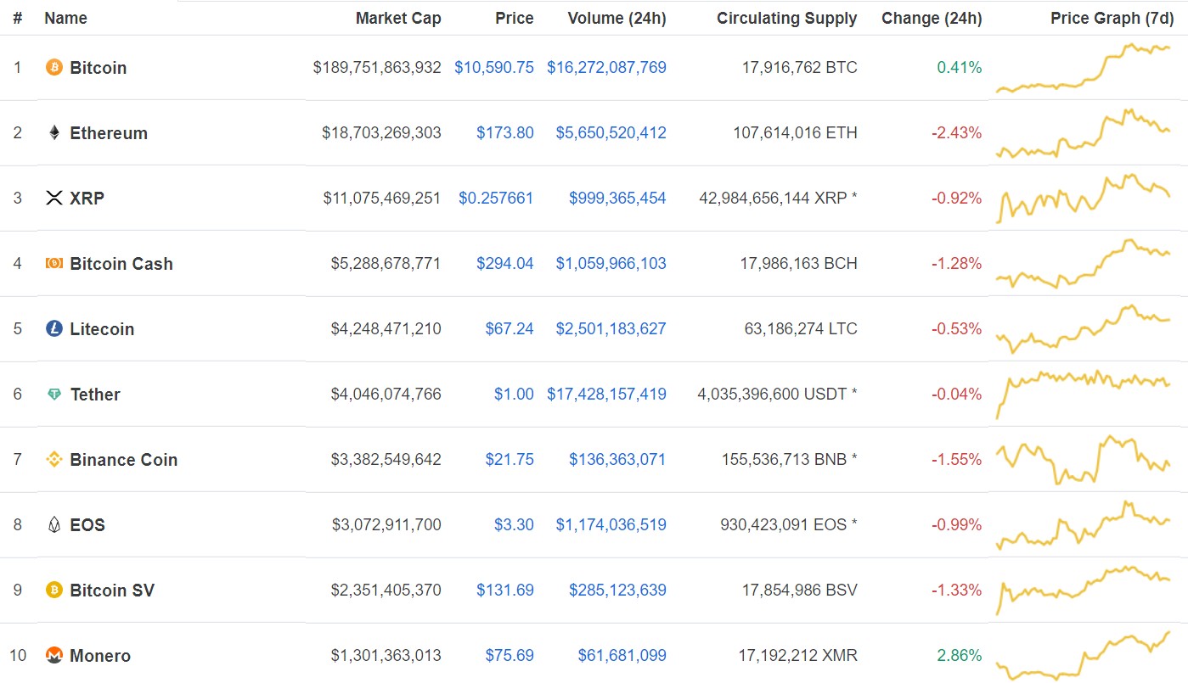This screenshot has width=1188, height=683.
Task: Open Monero 7-day price graph
Action: tap(1084, 655)
